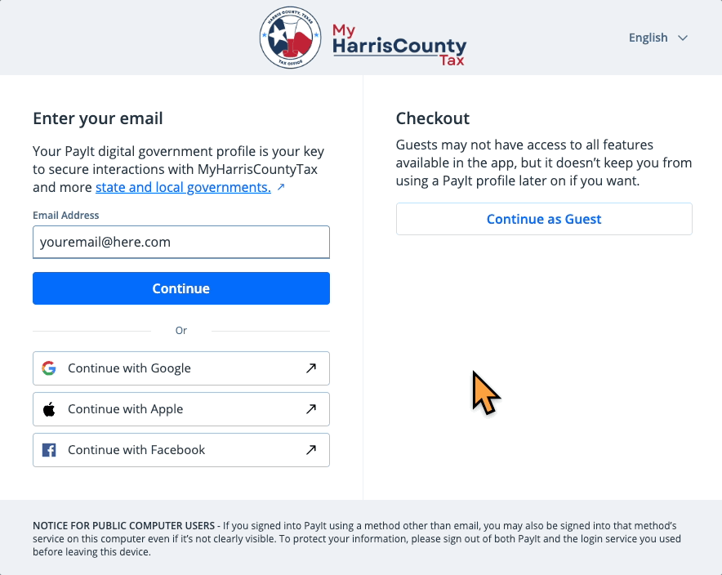The height and width of the screenshot is (575, 722).
Task: Click the MyHarrisCountyTax wordmark logo
Action: 399,44
